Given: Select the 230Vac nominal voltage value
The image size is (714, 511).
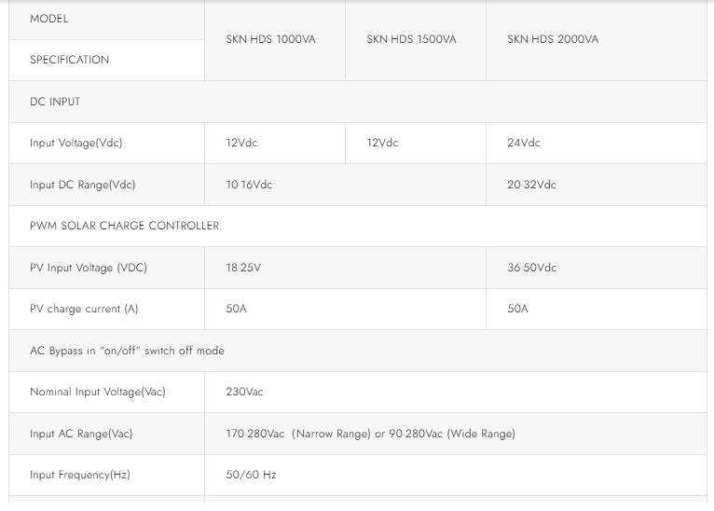Looking at the screenshot, I should coord(244,392).
